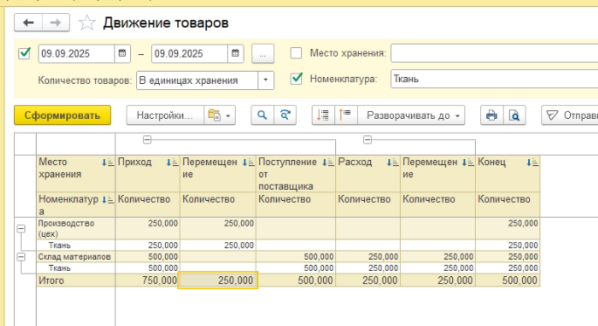Click sort icon in Место хранения header

pyautogui.click(x=107, y=163)
